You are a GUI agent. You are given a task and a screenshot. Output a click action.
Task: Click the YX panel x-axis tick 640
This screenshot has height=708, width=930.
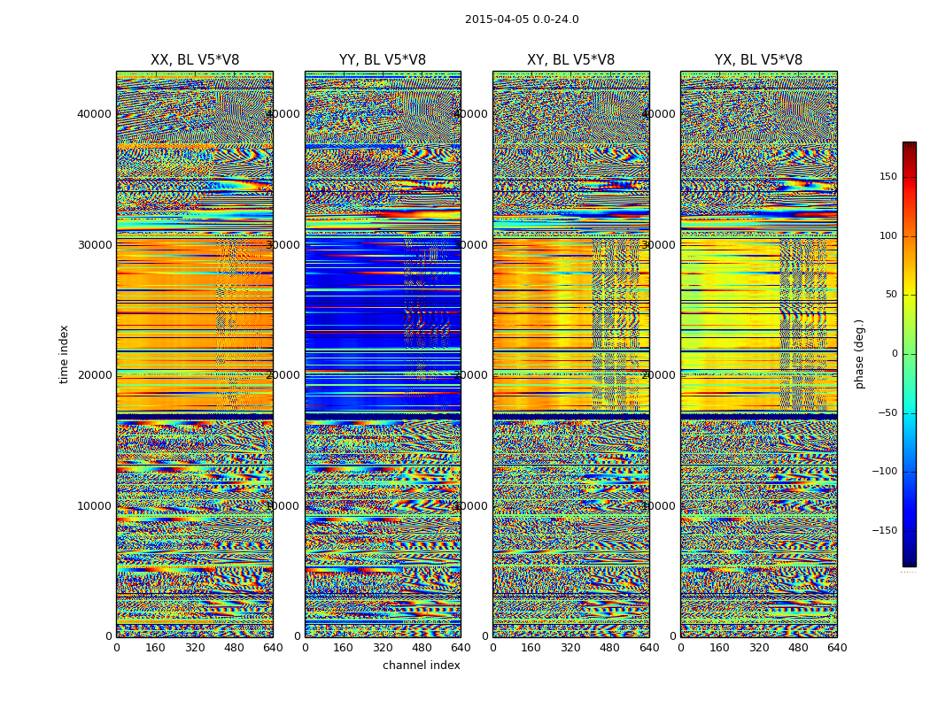(x=837, y=648)
